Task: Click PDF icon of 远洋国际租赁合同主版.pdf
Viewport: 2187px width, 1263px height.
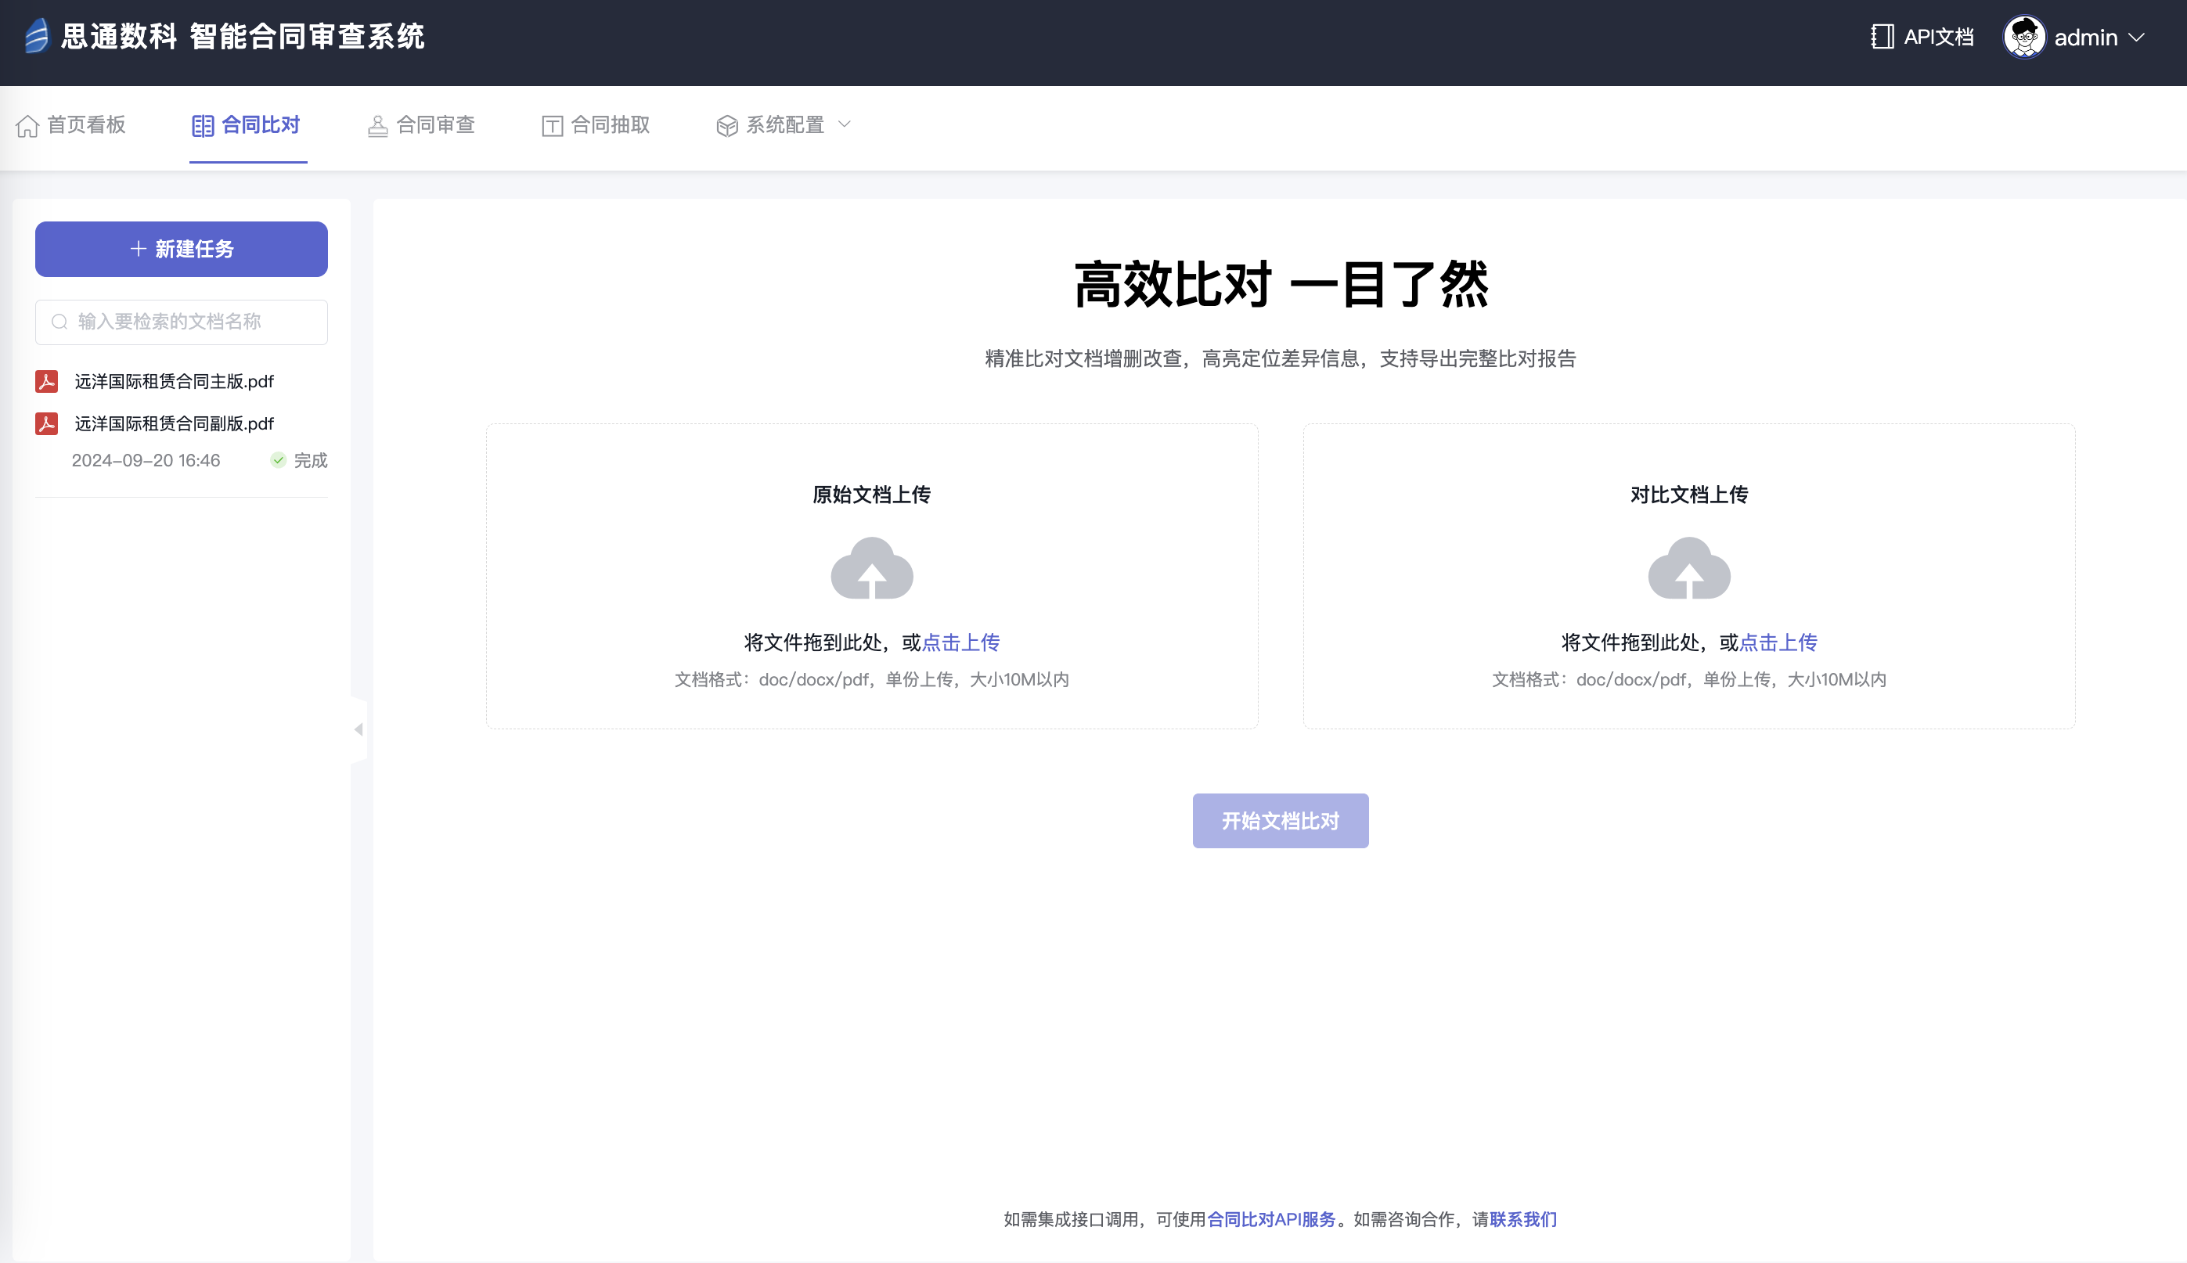Action: pos(46,381)
